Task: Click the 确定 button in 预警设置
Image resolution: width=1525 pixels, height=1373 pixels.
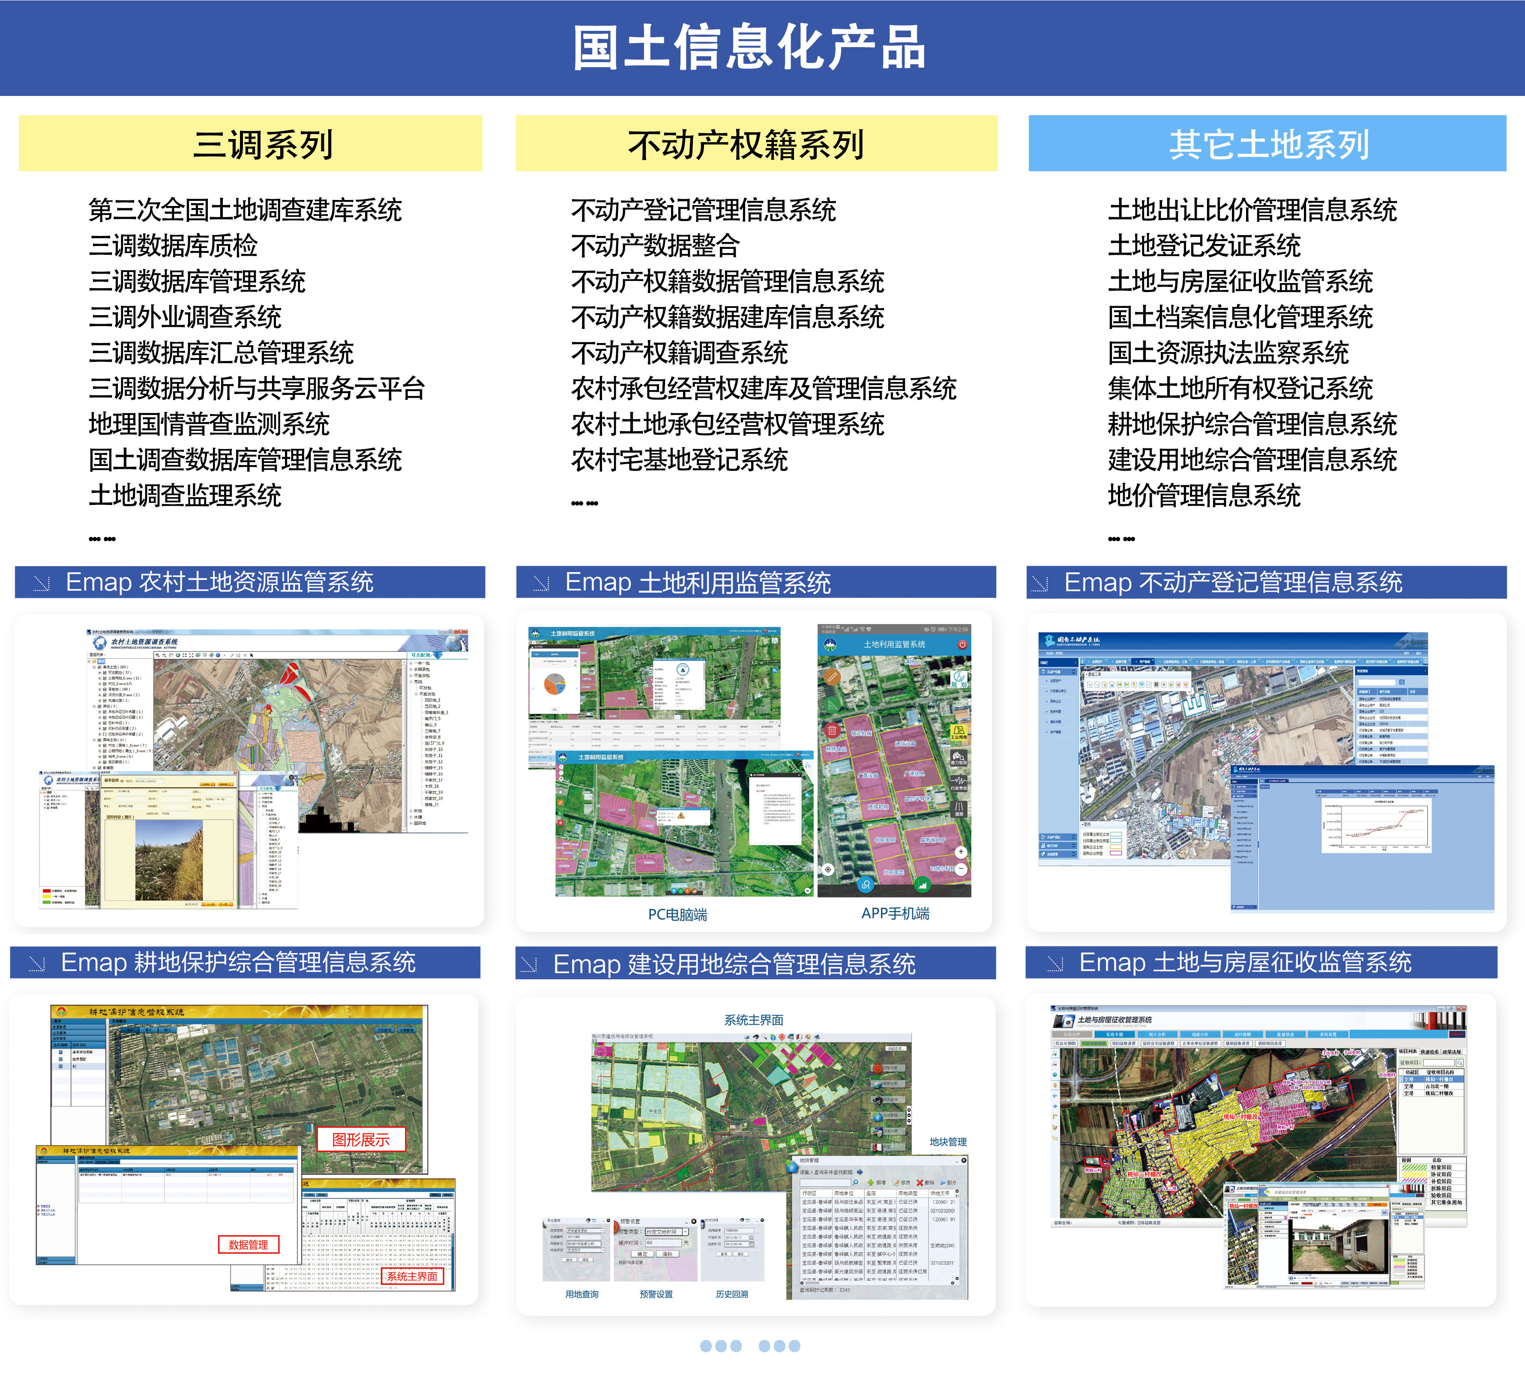Action: (642, 1254)
